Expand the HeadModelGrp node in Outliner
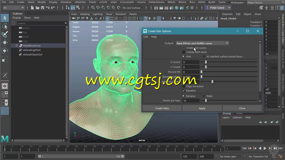The width and height of the screenshot is (285, 160). [x=16, y=46]
